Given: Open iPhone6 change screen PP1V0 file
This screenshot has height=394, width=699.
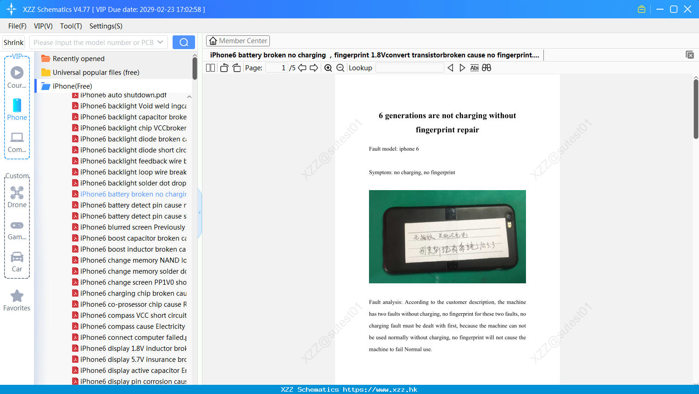Looking at the screenshot, I should tap(129, 282).
